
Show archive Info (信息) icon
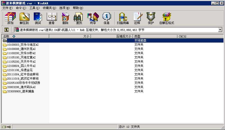coord(106,18)
